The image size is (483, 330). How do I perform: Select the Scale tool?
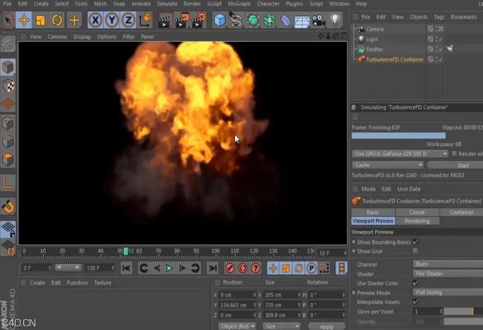(40, 20)
